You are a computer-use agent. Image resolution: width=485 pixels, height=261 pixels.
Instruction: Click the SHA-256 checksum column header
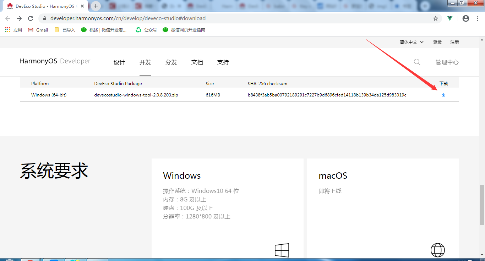click(267, 83)
